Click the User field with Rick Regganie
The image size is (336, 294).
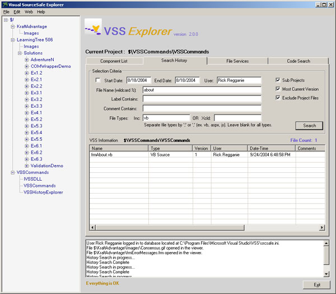(x=239, y=80)
